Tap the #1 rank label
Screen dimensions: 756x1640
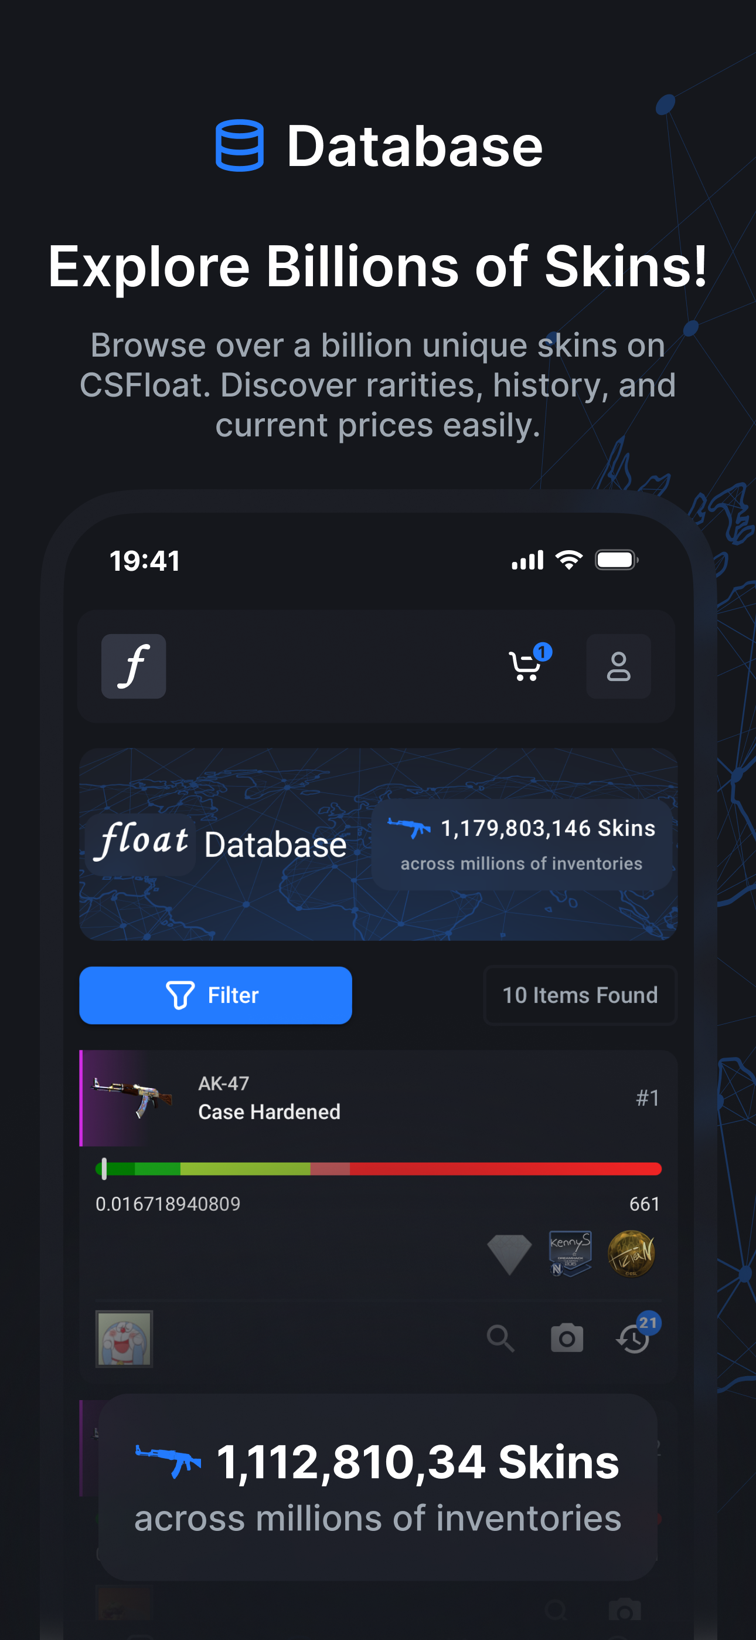point(647,1097)
